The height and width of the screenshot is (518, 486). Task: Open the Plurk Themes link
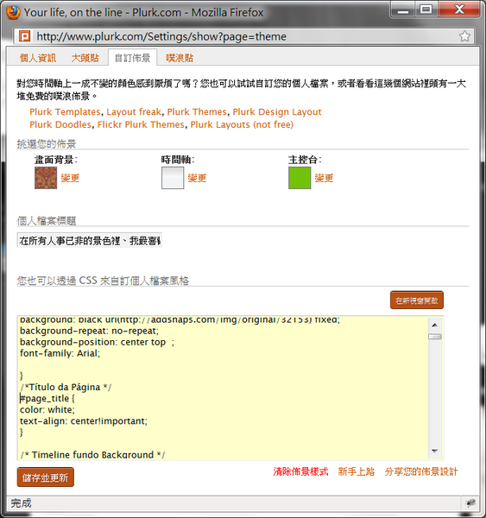(197, 112)
